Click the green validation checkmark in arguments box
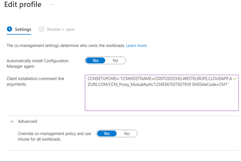 pos(235,79)
